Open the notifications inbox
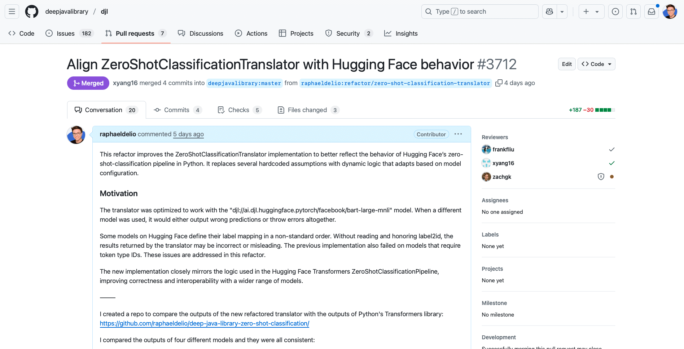This screenshot has height=349, width=684. pyautogui.click(x=651, y=11)
